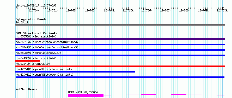Click the blue esv3624737 variant bar
Viewport: 232px width, 98px height.
[x=120, y=44]
